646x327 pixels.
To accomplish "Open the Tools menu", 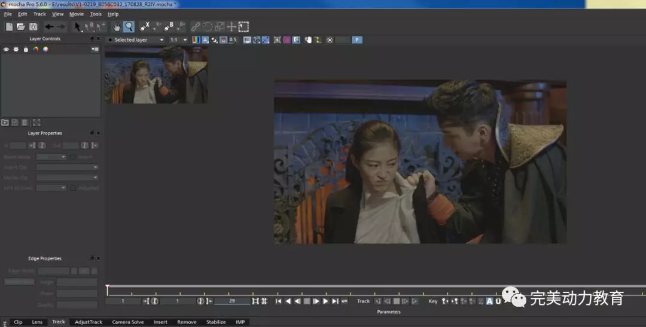I will 96,14.
